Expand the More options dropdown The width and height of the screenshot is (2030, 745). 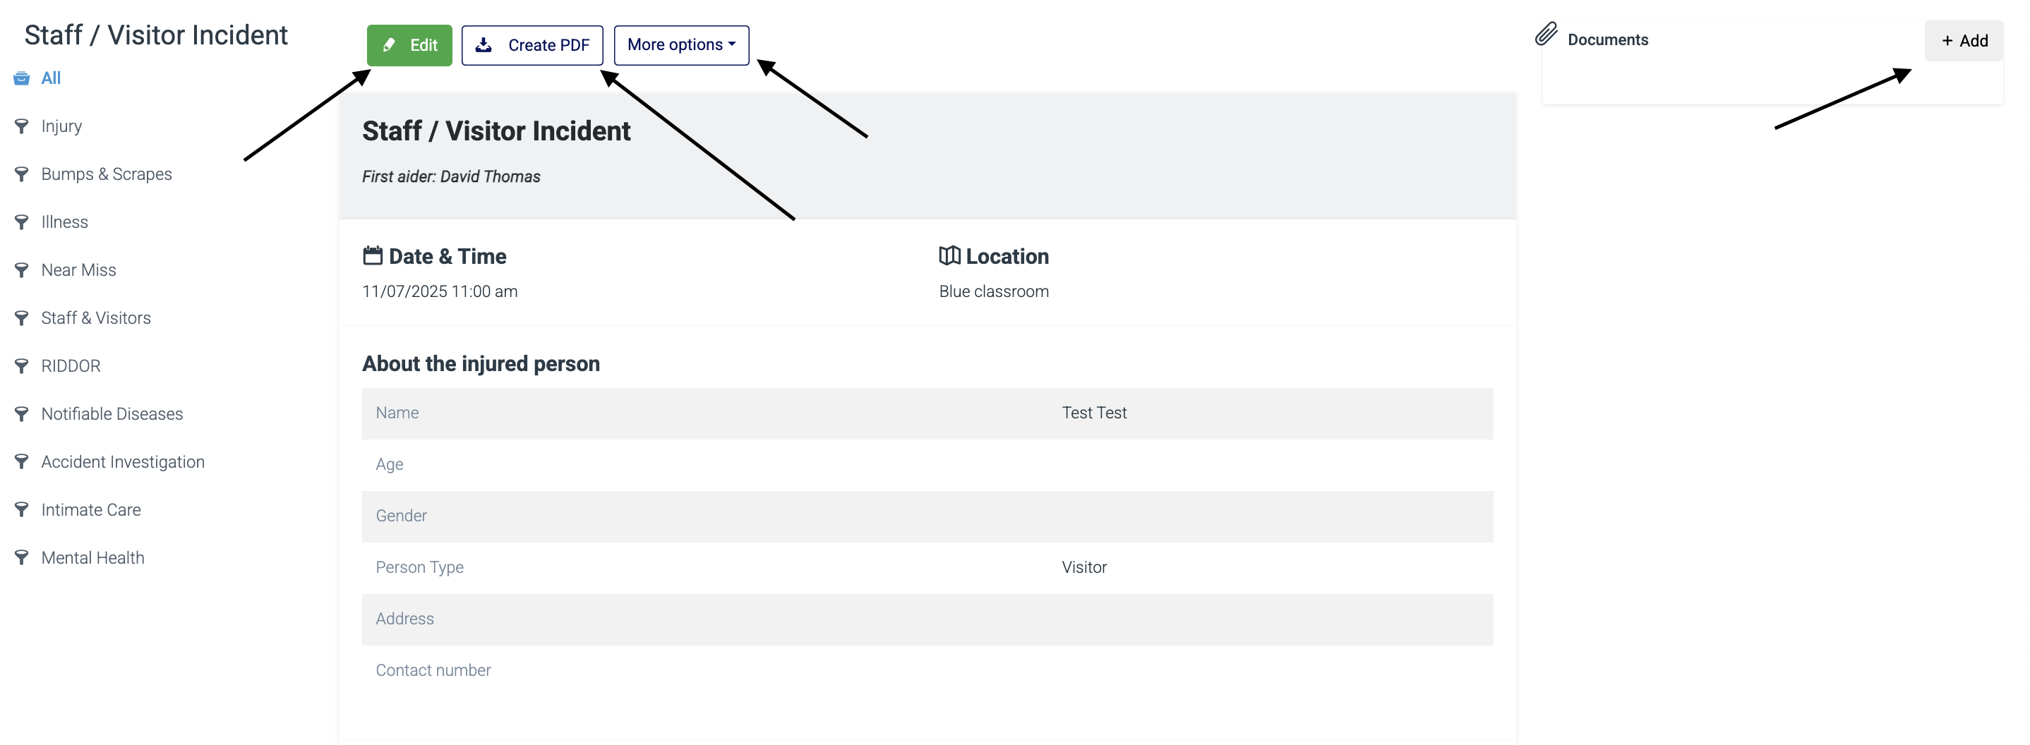tap(682, 45)
